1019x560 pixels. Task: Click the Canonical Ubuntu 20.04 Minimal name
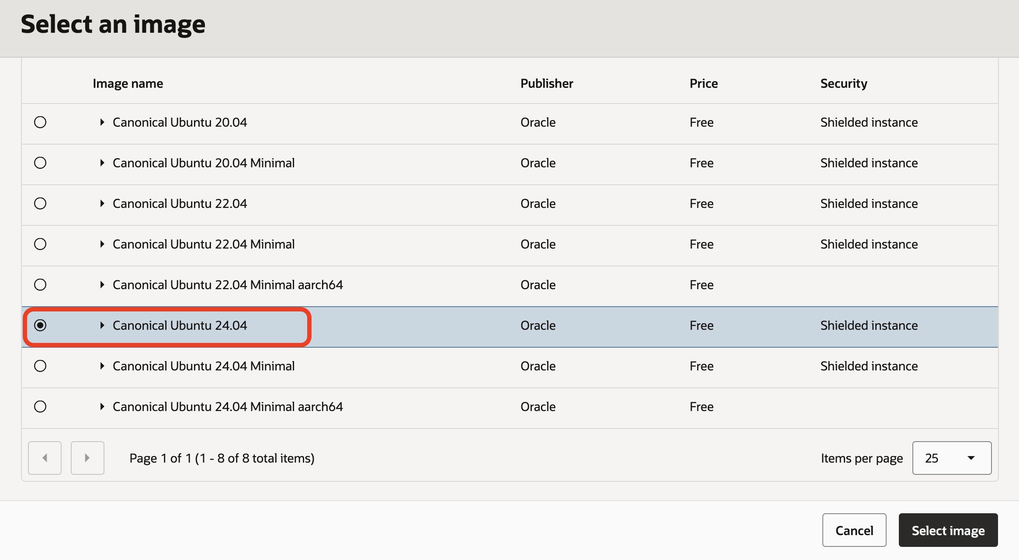(x=204, y=163)
